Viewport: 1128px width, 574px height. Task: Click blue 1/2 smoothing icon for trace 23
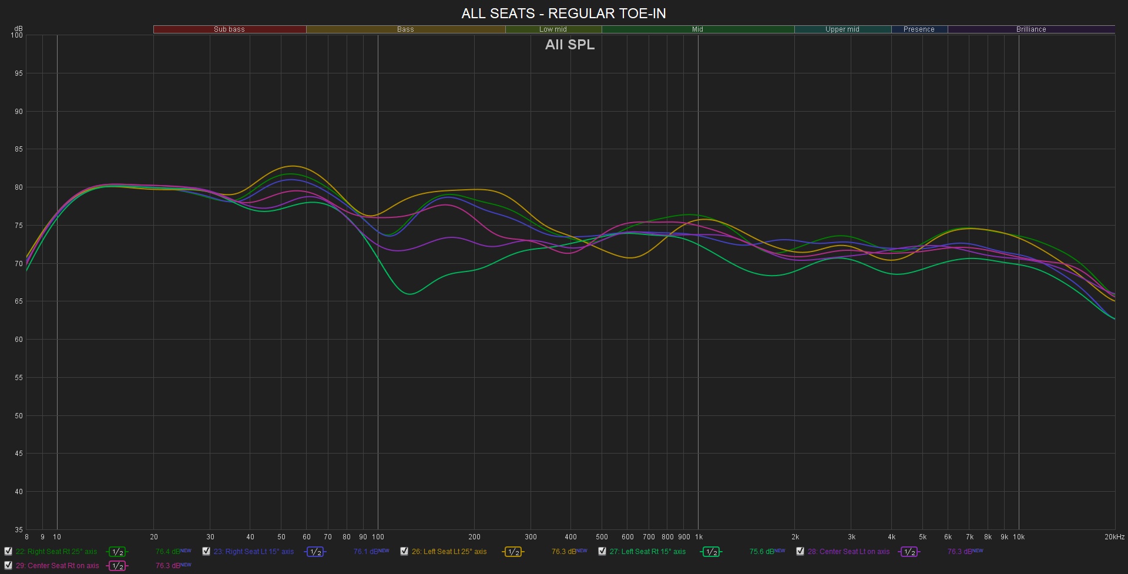(x=315, y=552)
